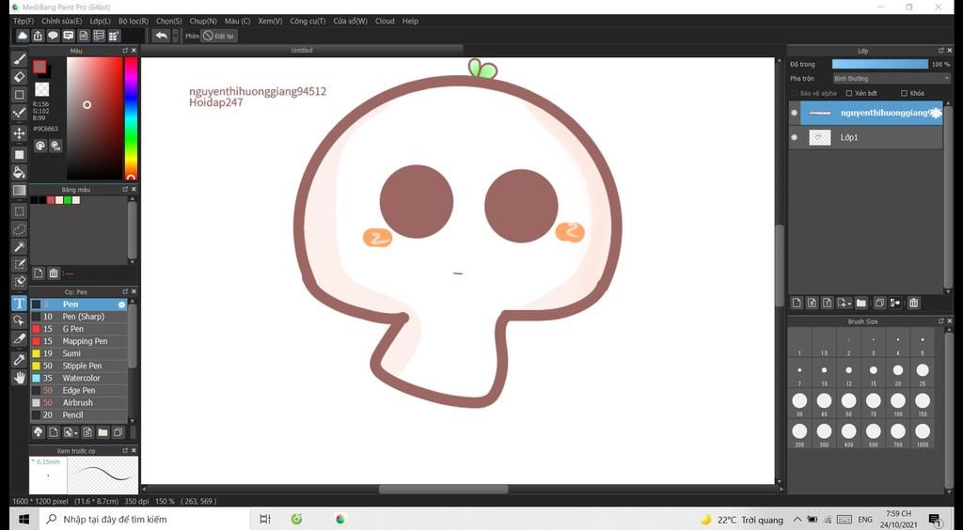Select the Dot/line drawing tool

pyautogui.click(x=19, y=113)
